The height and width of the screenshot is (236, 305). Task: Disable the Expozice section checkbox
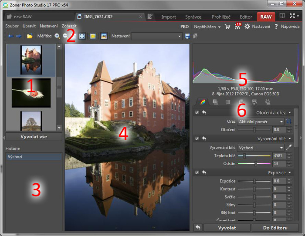197,172
